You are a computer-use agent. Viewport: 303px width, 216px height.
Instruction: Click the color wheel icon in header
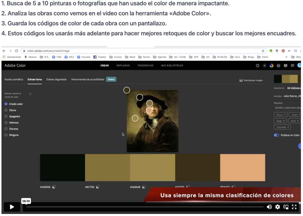(271, 65)
